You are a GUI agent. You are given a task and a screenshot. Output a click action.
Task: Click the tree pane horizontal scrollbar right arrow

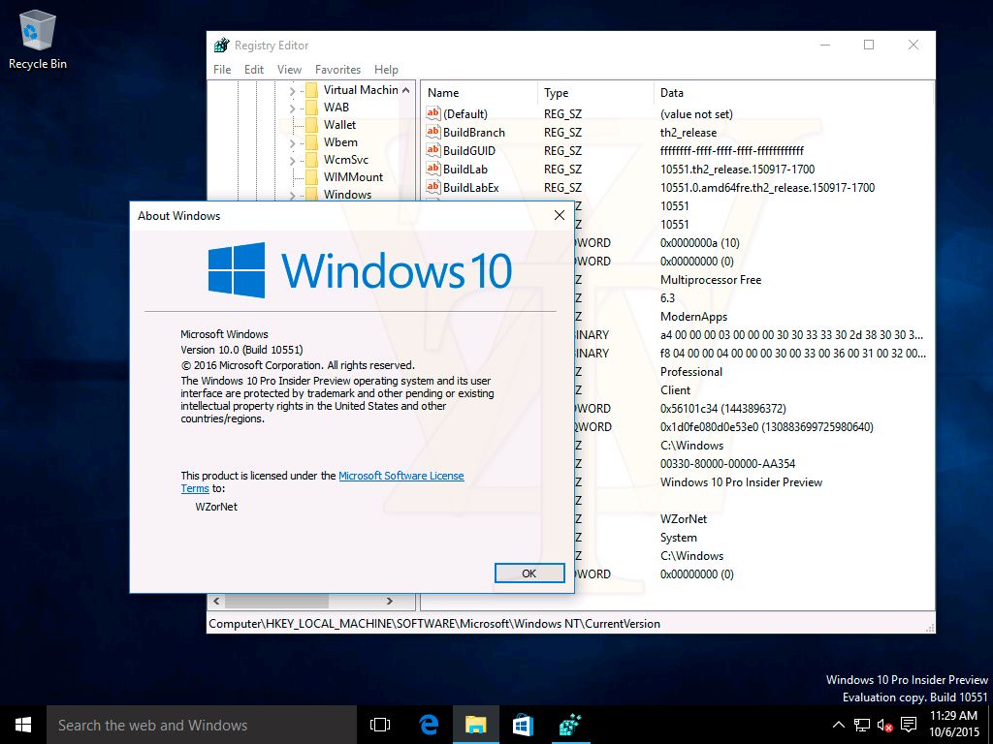point(389,602)
